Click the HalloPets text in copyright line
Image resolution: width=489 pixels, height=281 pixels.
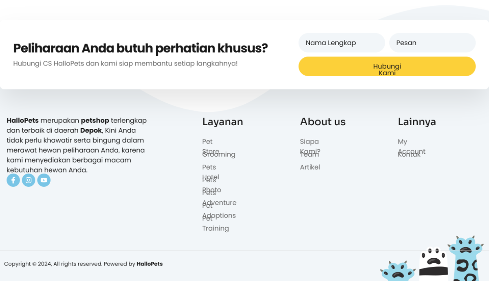(150, 264)
